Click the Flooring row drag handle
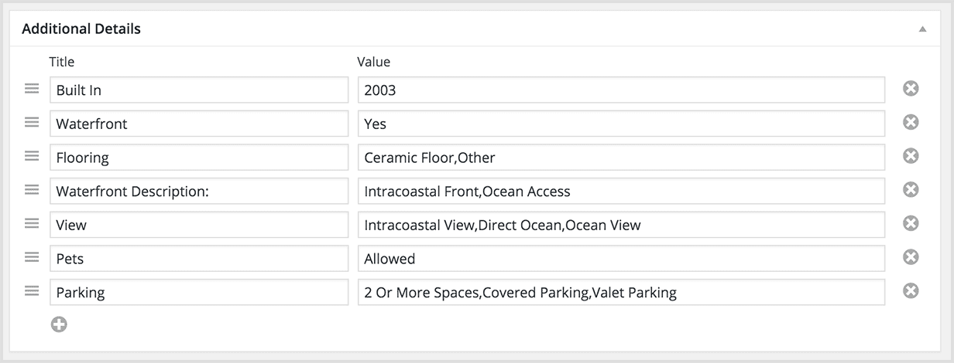The width and height of the screenshot is (954, 363). [x=32, y=156]
